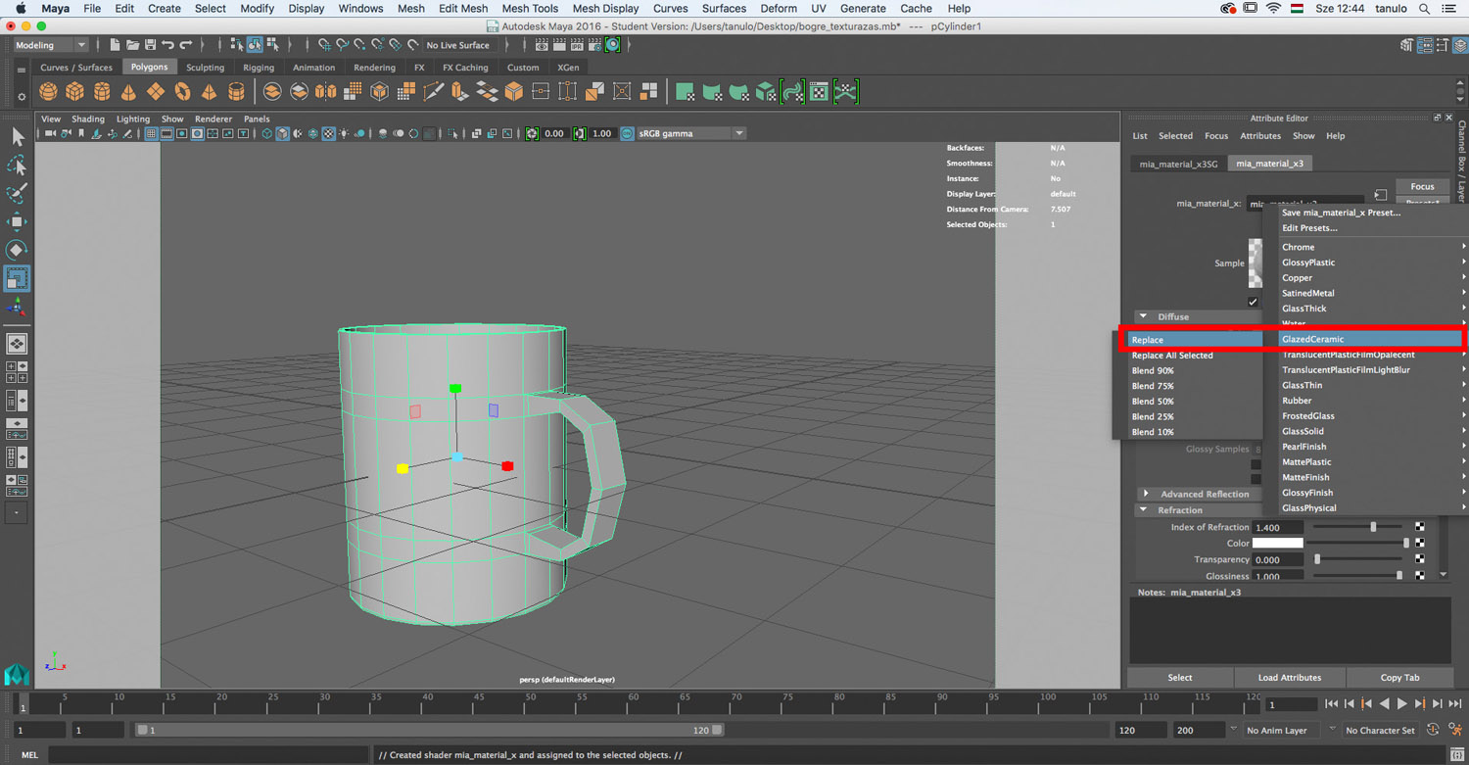Image resolution: width=1469 pixels, height=765 pixels.
Task: Create a polygon cube from the shelf
Action: (x=74, y=92)
